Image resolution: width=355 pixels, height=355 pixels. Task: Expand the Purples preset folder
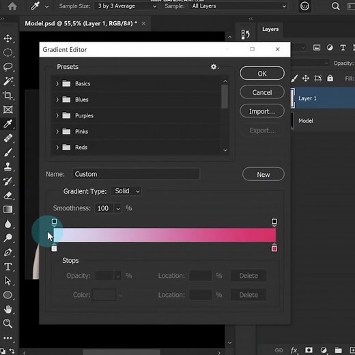click(x=57, y=115)
